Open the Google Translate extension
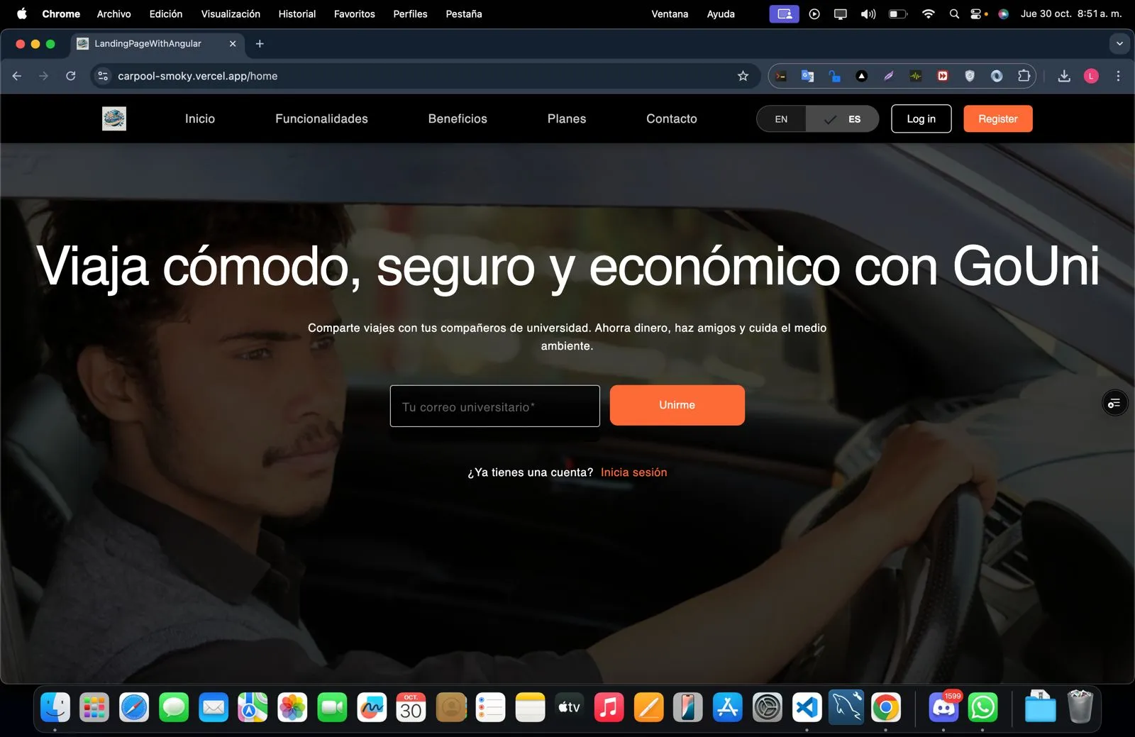 point(807,76)
